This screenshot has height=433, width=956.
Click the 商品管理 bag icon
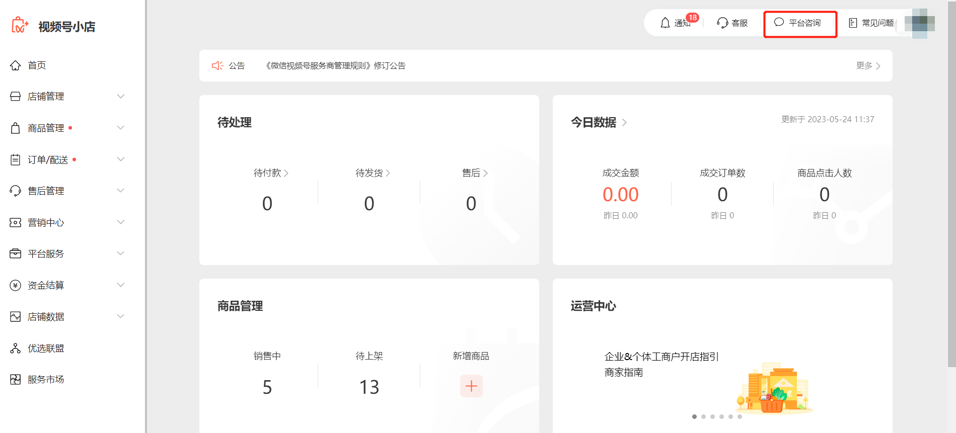tap(16, 128)
